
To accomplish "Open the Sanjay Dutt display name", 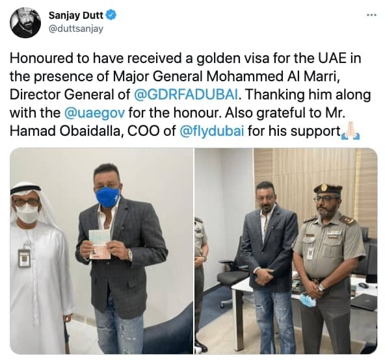I will [x=76, y=15].
